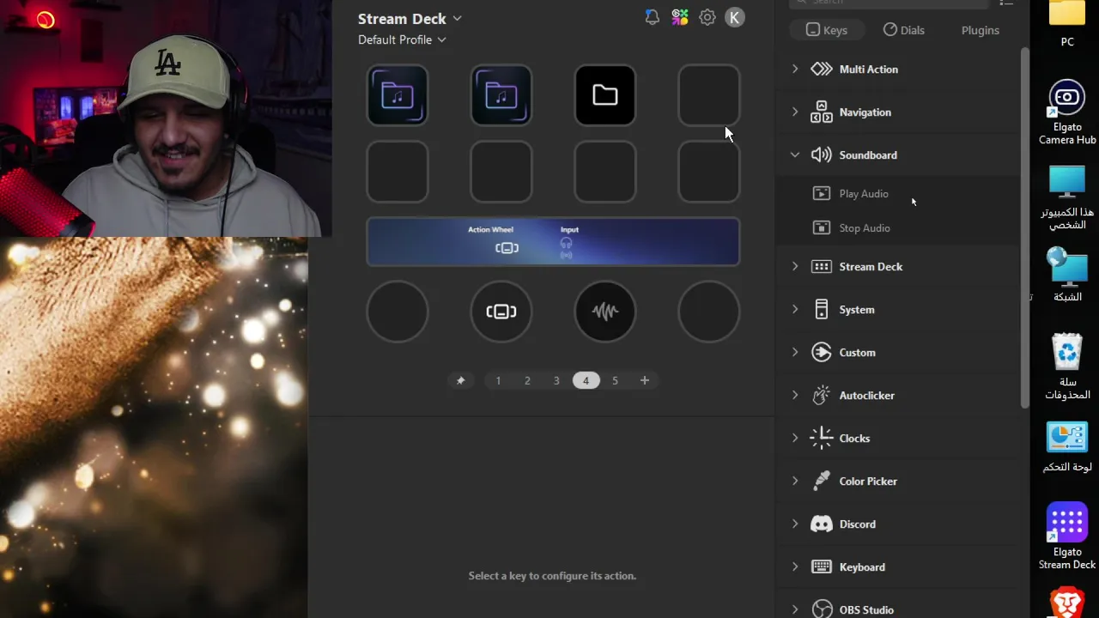Open the notifications bell
This screenshot has height=618, width=1099.
(652, 17)
